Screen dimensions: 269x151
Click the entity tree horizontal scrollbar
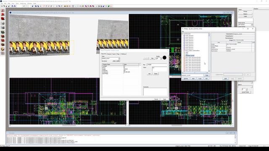coord(195,73)
